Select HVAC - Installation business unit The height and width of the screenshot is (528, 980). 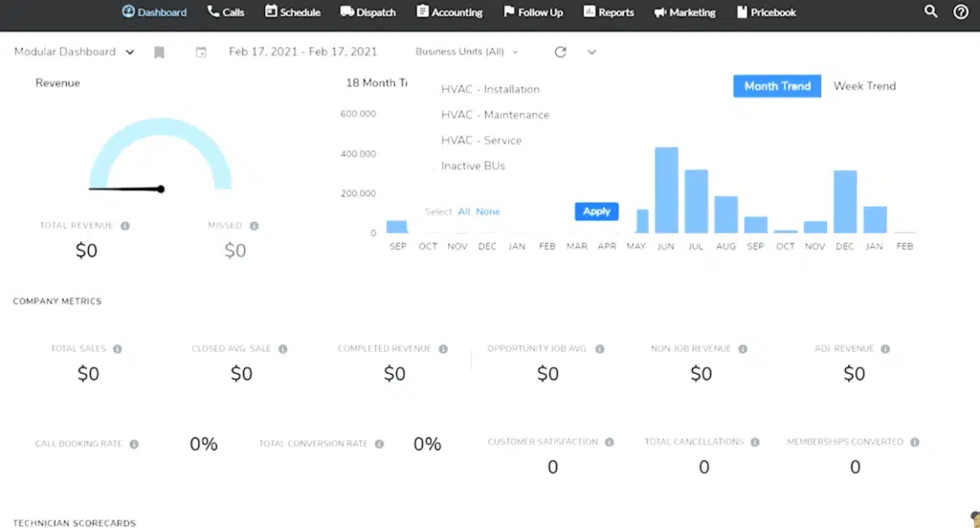[x=490, y=89]
